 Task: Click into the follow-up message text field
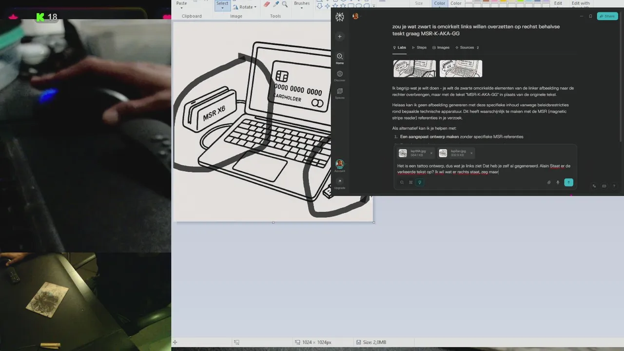point(484,169)
